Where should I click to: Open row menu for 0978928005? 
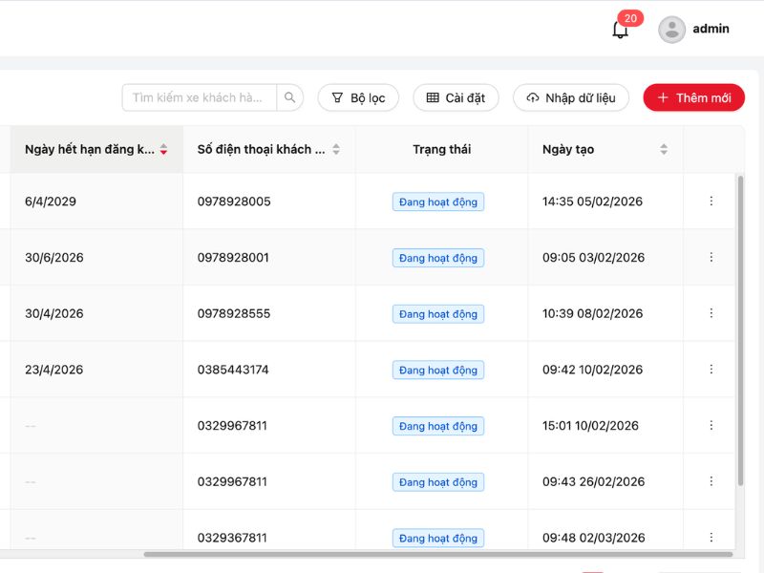point(711,202)
